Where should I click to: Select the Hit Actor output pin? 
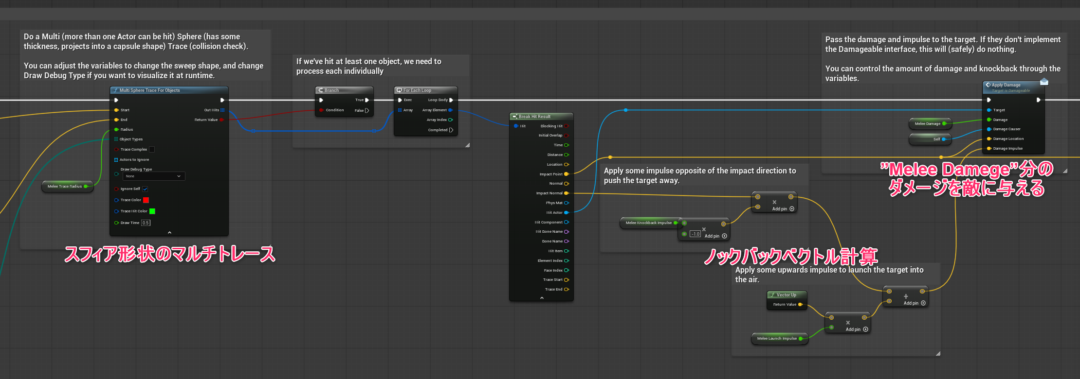566,212
